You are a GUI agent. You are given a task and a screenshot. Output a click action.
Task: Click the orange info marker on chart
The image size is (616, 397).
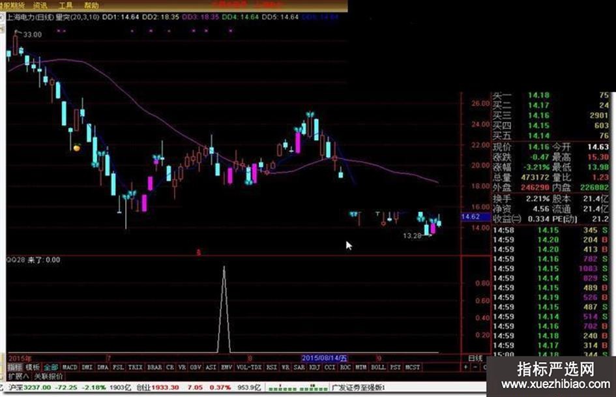tap(77, 148)
